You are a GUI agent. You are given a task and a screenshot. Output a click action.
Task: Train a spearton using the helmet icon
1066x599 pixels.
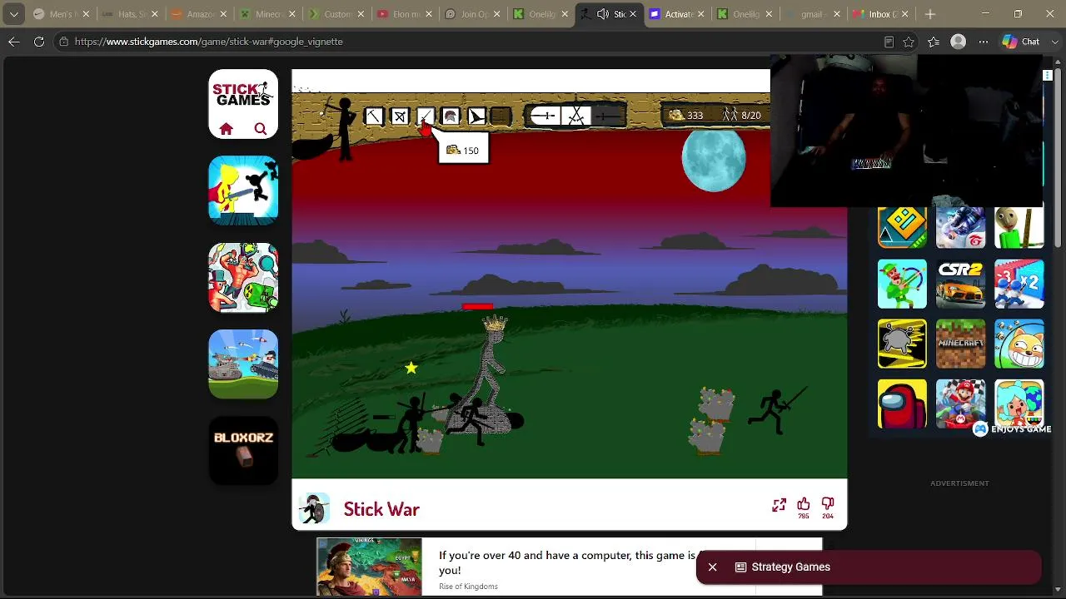[x=451, y=116]
